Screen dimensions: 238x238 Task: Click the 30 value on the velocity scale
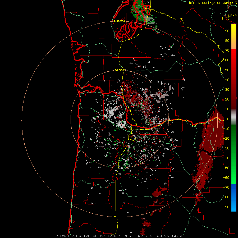pos(227,90)
